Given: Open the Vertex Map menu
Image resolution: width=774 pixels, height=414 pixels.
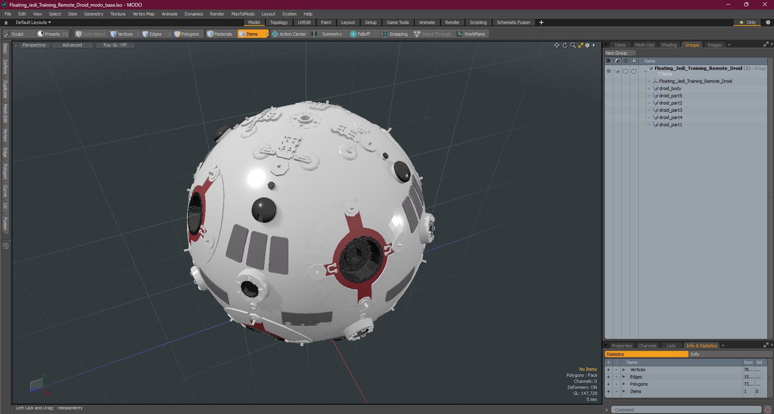Looking at the screenshot, I should tap(144, 14).
